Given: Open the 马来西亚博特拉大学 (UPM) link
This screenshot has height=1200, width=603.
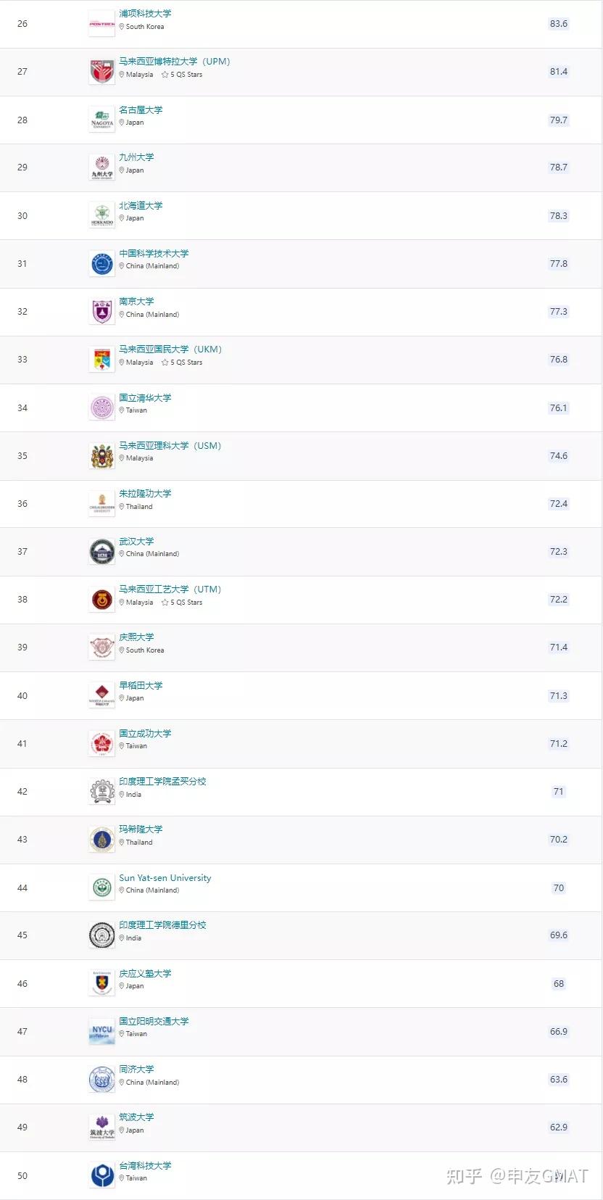Looking at the screenshot, I should 174,62.
